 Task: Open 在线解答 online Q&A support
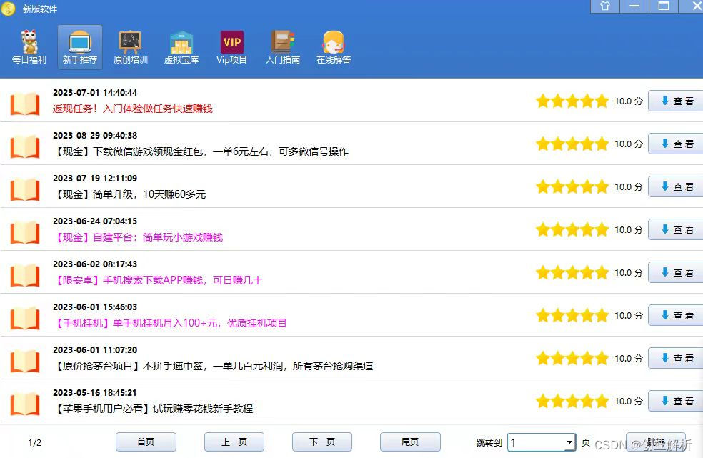tap(333, 46)
